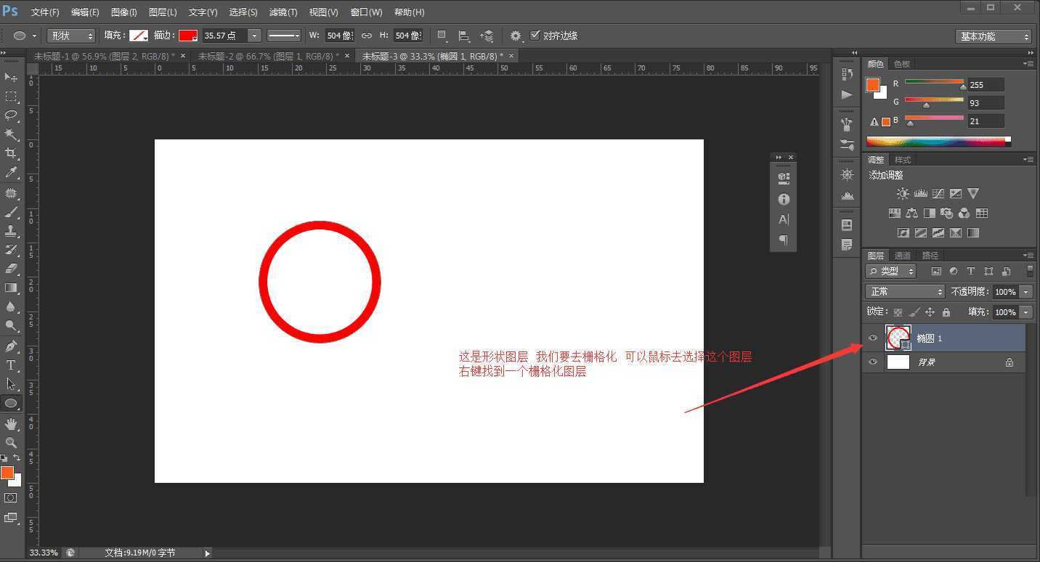Open the 形状 tool mode dropdown
1040x562 pixels.
coord(70,35)
